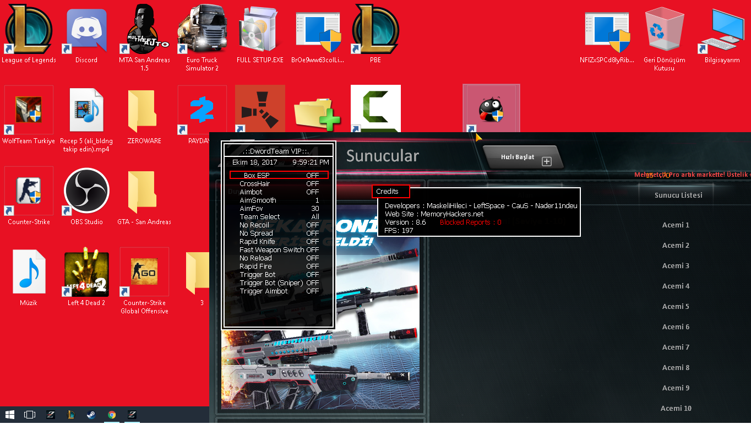Image resolution: width=751 pixels, height=424 pixels.
Task: Select the AimSmooth value row
Action: pos(279,200)
